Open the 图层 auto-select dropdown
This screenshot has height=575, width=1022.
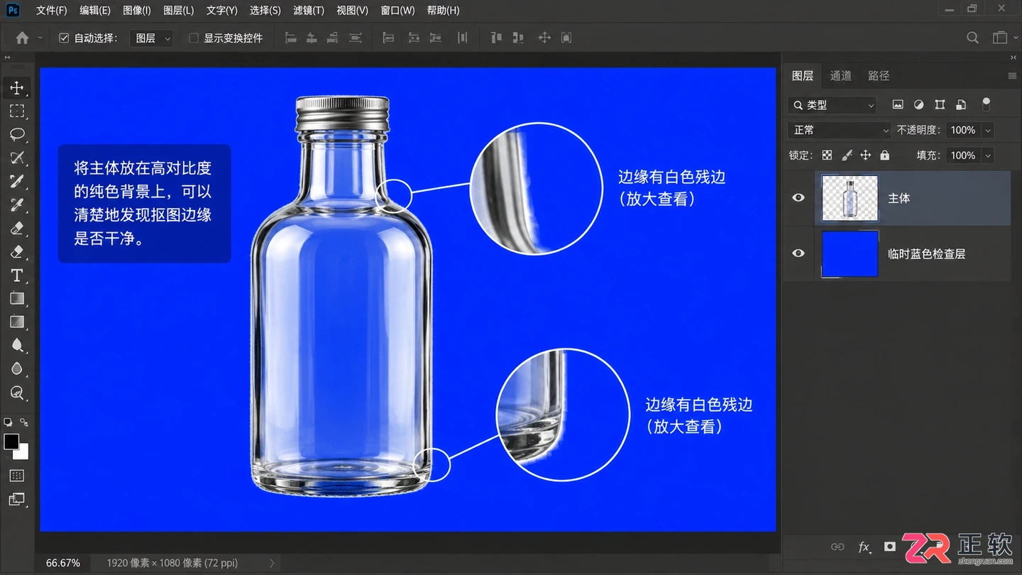coord(151,38)
